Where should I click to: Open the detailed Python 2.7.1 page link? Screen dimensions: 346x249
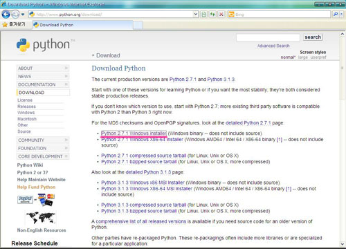tap(248, 123)
